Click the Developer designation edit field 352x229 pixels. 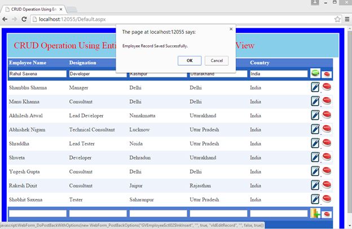point(98,74)
